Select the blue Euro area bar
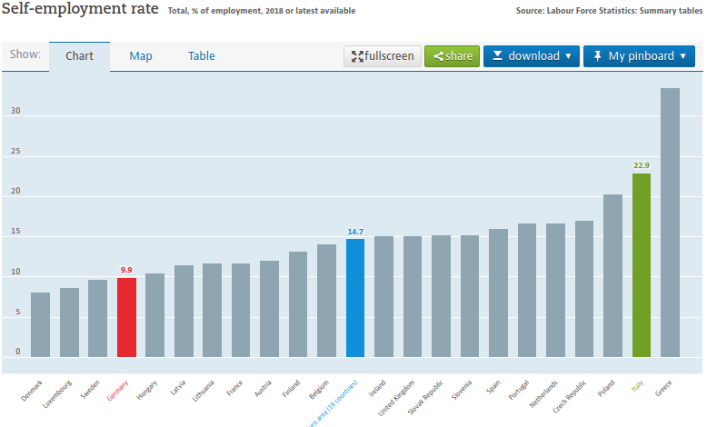The image size is (707, 427). [x=355, y=298]
